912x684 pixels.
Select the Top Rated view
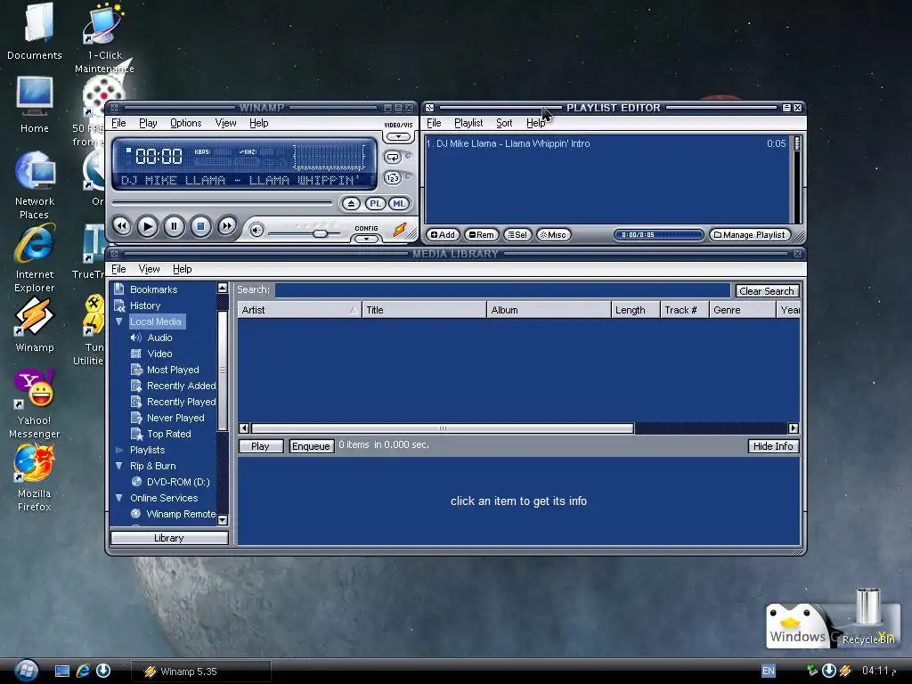coord(168,434)
